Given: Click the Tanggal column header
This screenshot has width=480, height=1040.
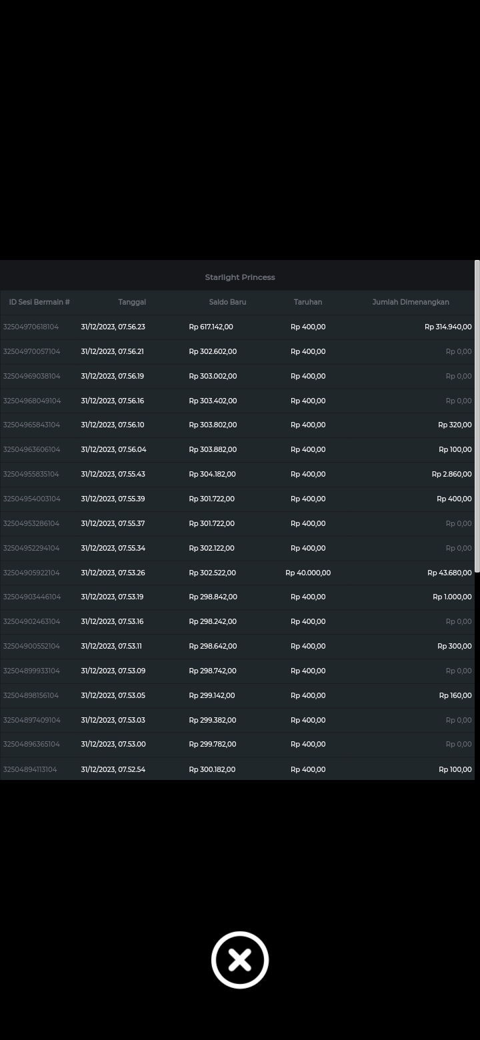Looking at the screenshot, I should pos(132,302).
